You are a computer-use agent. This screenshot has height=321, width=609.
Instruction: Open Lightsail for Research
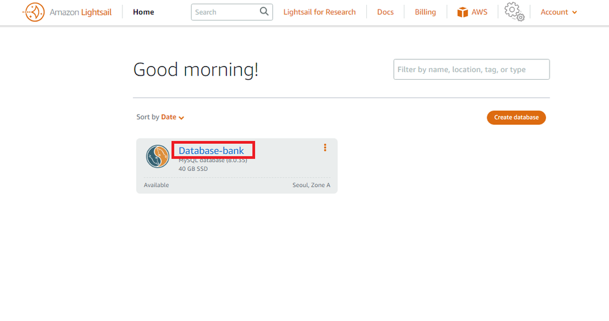click(x=319, y=12)
